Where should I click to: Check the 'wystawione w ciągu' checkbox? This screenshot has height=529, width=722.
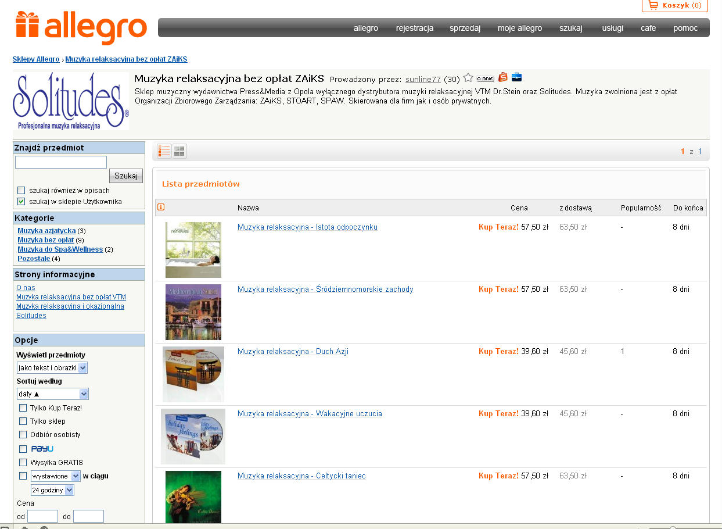23,476
